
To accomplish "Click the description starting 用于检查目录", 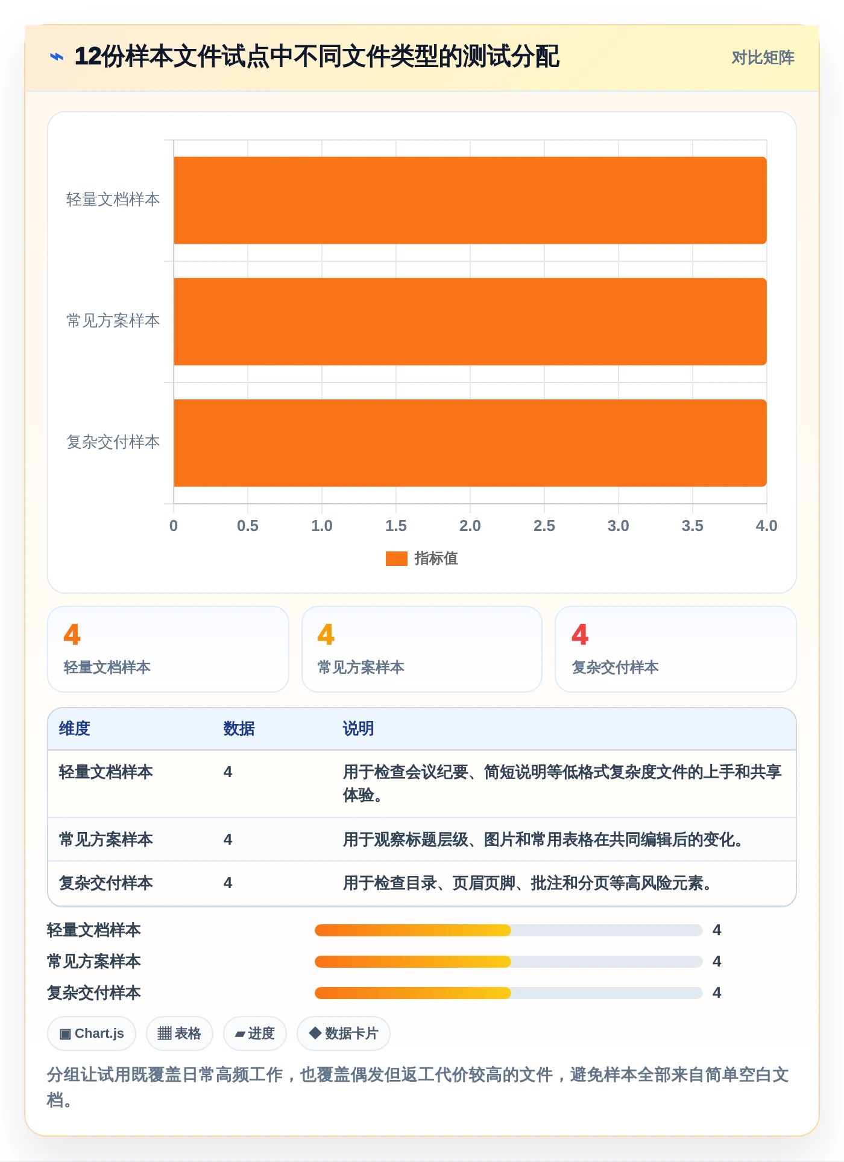I will (527, 883).
